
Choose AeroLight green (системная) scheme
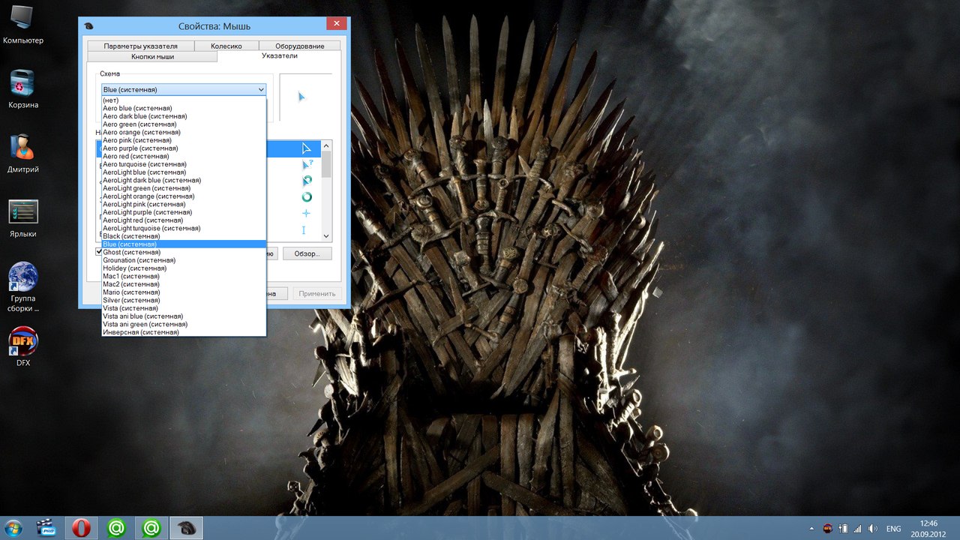tap(184, 188)
